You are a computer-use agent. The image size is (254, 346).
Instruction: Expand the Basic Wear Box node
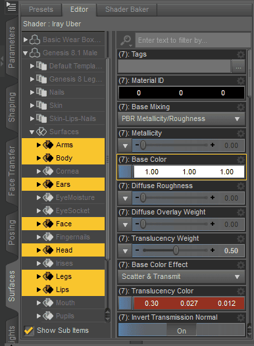click(x=26, y=39)
